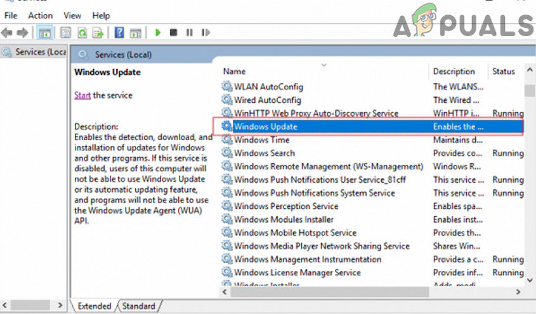Click the Forward arrow toolbar icon
This screenshot has height=314, width=536.
point(22,33)
